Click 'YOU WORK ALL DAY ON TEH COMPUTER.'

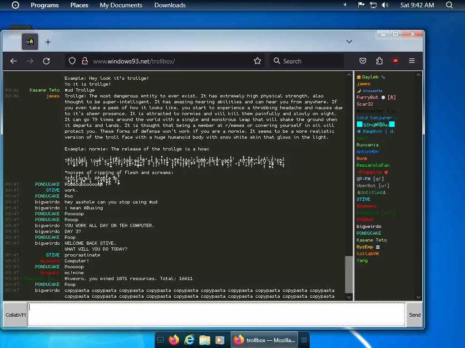click(109, 226)
